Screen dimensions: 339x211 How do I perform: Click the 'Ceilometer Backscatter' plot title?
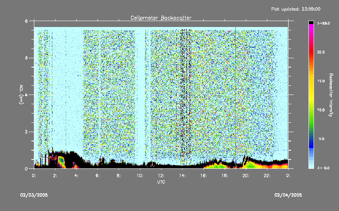(161, 18)
